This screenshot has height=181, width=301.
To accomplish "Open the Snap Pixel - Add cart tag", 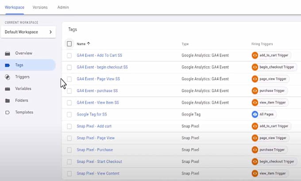I will tap(94, 126).
